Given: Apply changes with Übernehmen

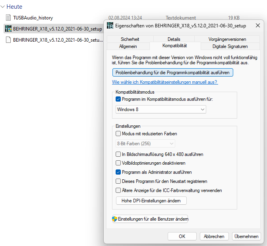Looking at the screenshot, I should pos(246,236).
